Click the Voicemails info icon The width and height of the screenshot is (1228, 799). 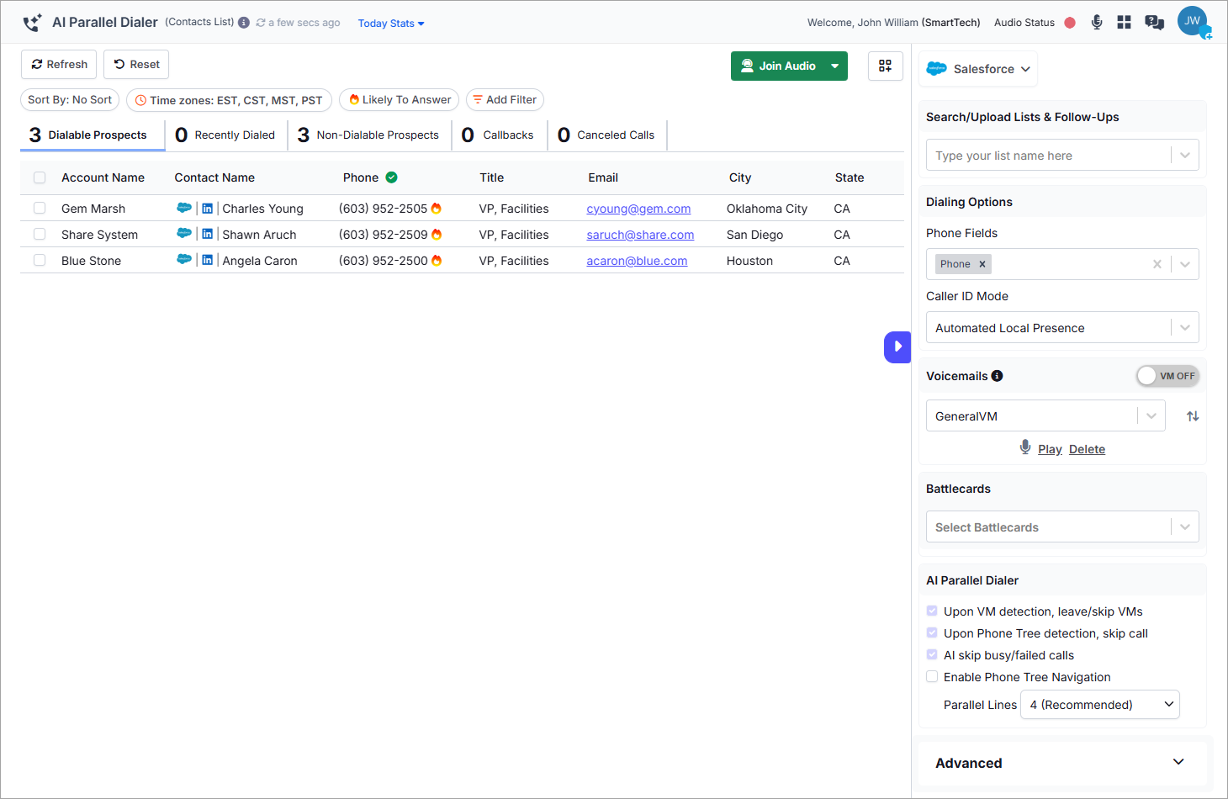pyautogui.click(x=997, y=376)
